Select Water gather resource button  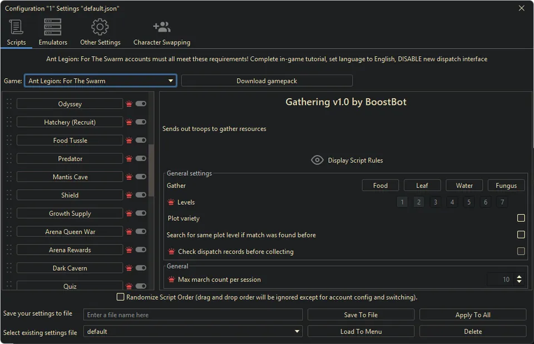(464, 185)
